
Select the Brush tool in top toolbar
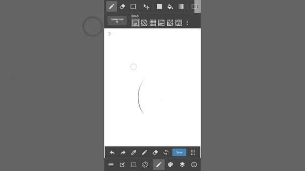112,7
